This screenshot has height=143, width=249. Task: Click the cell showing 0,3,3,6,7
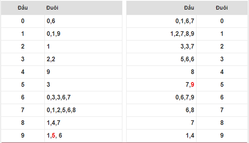[x=83, y=98]
